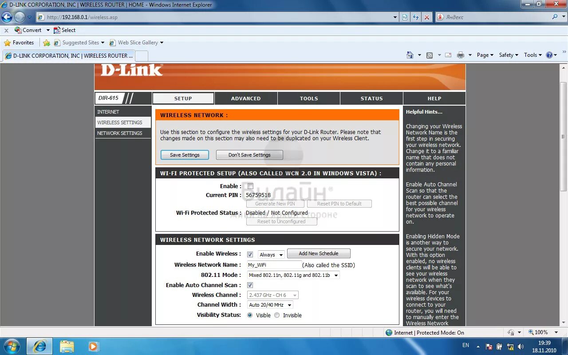568x355 pixels.
Task: Click the power plug tray icon
Action: [500, 347]
